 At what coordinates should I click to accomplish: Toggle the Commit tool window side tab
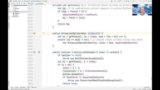click(9, 18)
